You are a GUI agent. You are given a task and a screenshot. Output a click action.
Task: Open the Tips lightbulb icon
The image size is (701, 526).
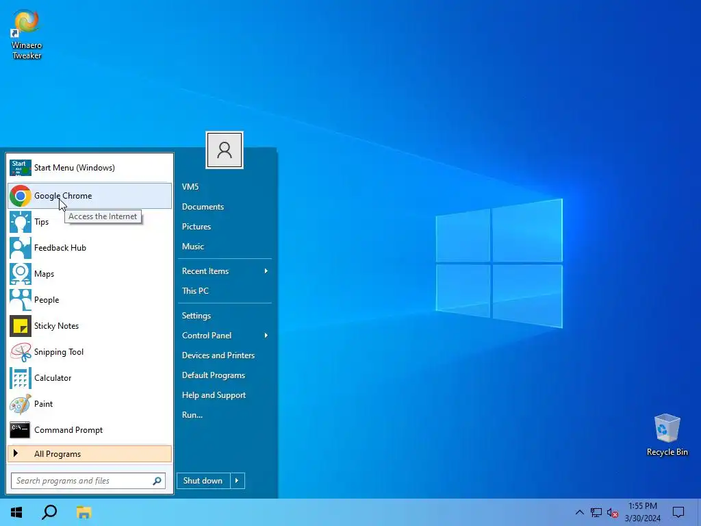click(21, 222)
